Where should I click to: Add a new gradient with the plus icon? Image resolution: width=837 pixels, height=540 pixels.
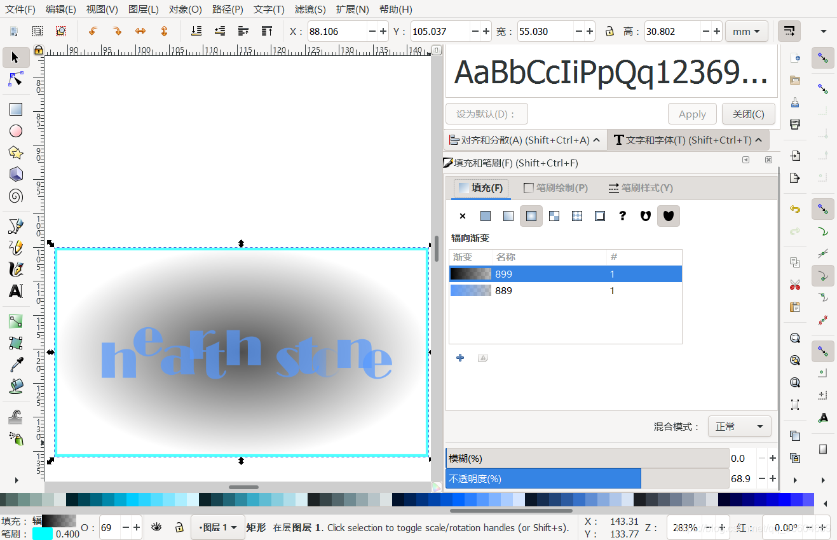point(460,358)
